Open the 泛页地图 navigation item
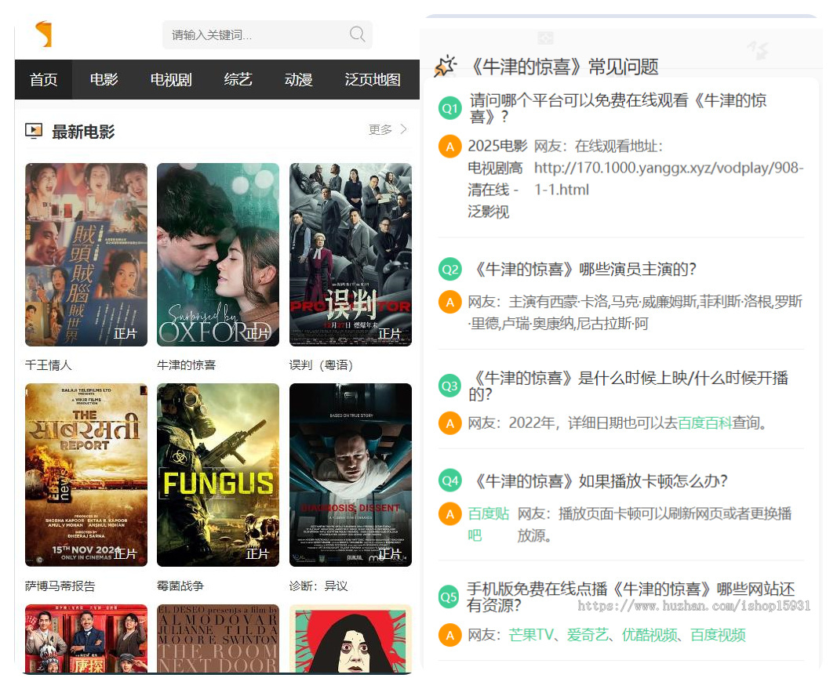The height and width of the screenshot is (689, 837). point(373,79)
